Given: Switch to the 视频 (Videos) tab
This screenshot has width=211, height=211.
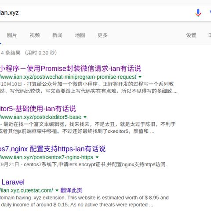Looking at the screenshot, I should 35,35.
